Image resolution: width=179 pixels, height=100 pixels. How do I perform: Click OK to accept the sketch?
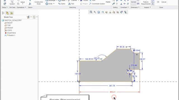158,2
